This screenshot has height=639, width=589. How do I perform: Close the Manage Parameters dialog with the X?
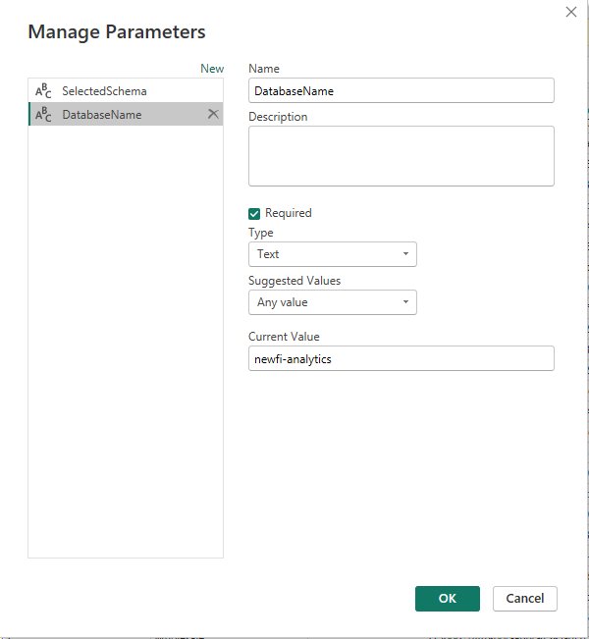coord(571,12)
